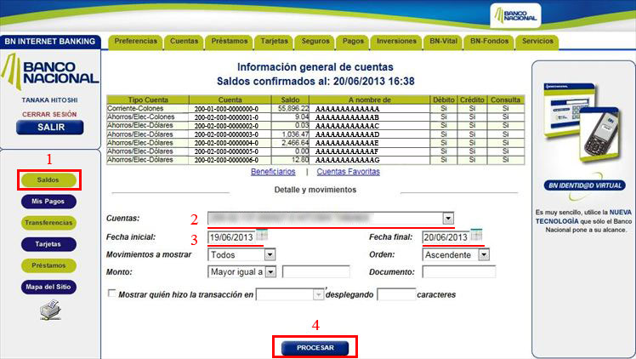Select account 200-02-000-0000006-0
The width and height of the screenshot is (636, 359).
point(226,160)
